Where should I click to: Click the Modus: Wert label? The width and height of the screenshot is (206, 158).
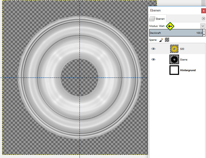(157, 26)
